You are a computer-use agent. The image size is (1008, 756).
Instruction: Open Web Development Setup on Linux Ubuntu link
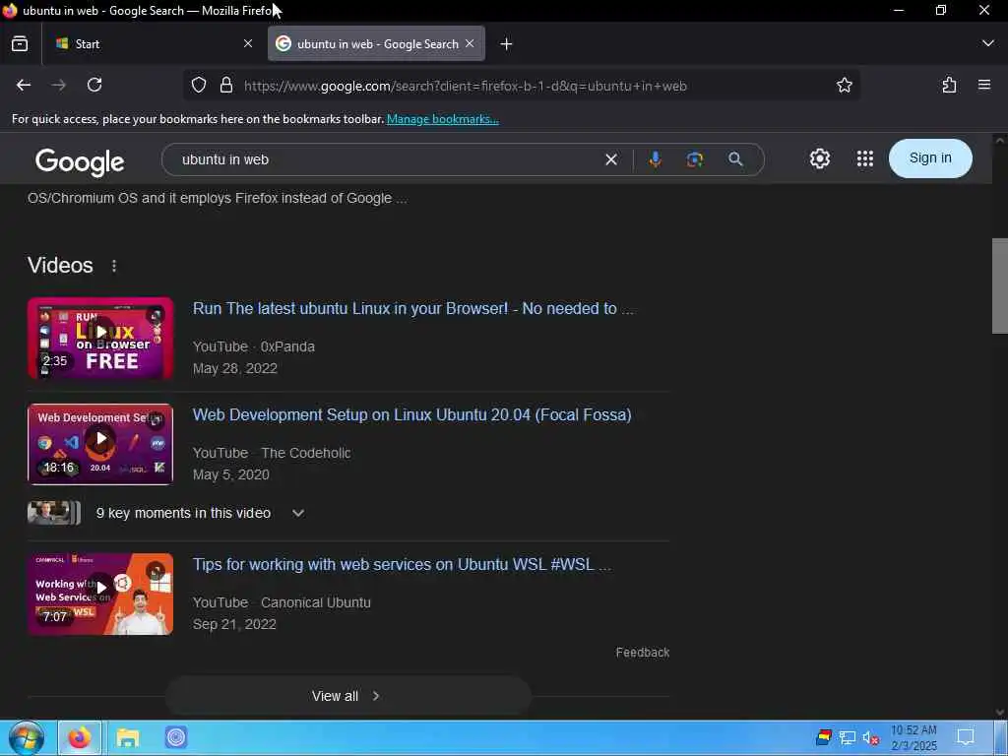pos(412,414)
